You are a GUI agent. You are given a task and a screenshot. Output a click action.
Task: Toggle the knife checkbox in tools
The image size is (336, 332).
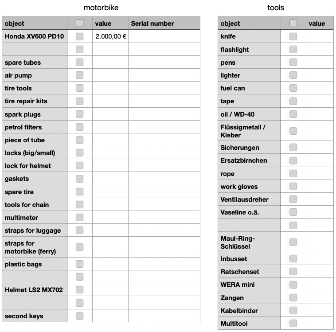click(x=293, y=36)
